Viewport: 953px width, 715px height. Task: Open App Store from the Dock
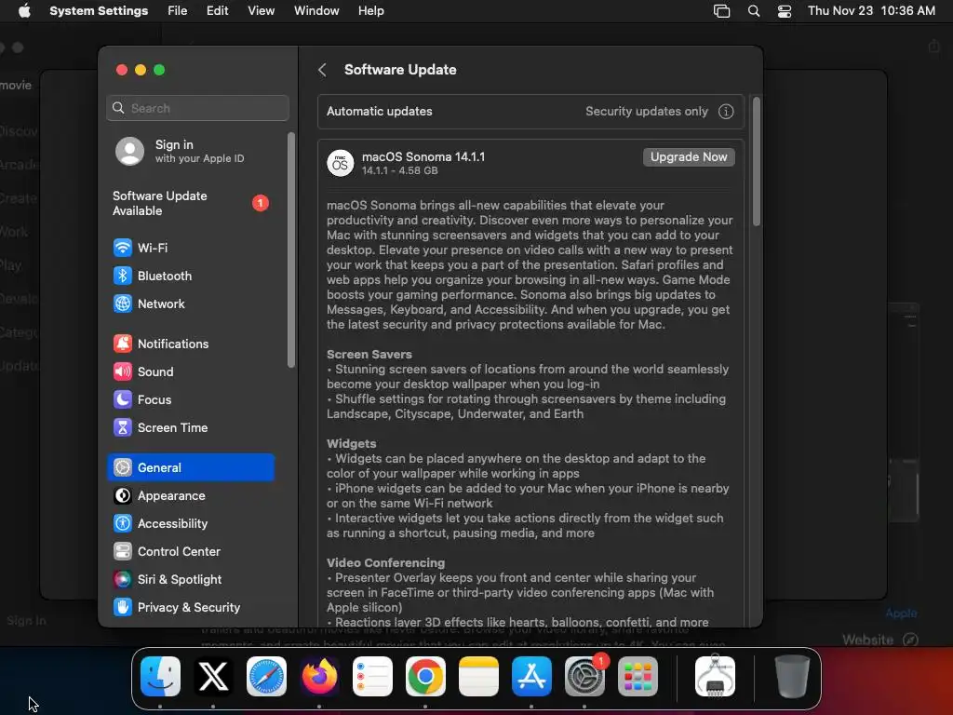pyautogui.click(x=531, y=676)
